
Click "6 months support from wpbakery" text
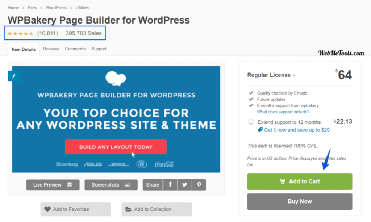[288, 105]
